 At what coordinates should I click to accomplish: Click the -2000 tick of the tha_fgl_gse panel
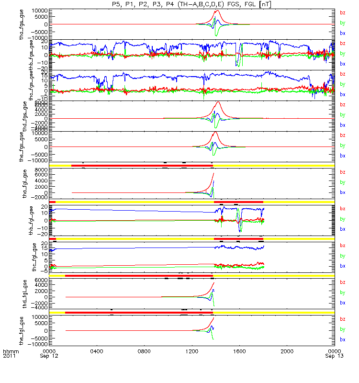click(x=40, y=197)
